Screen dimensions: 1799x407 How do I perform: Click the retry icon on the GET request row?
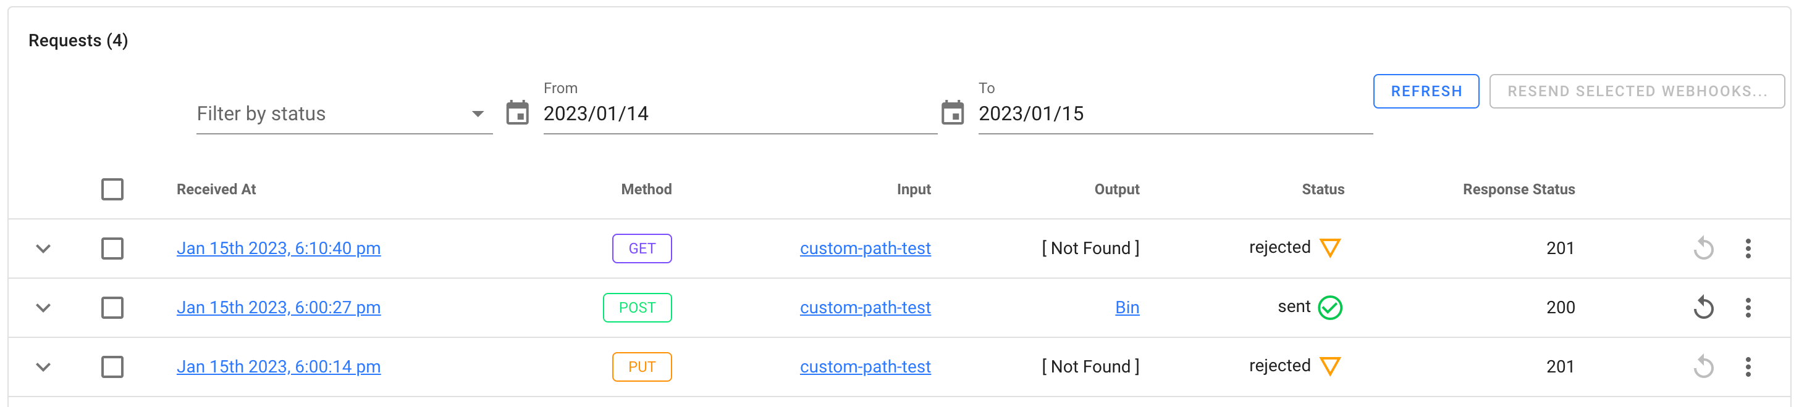pos(1703,247)
